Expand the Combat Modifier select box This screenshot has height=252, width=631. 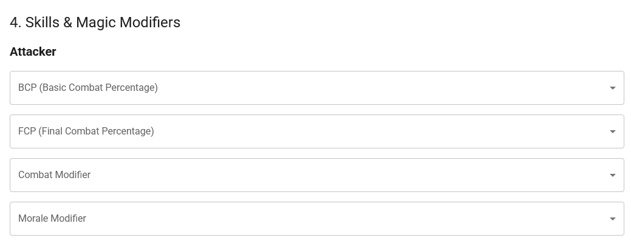coord(316,175)
